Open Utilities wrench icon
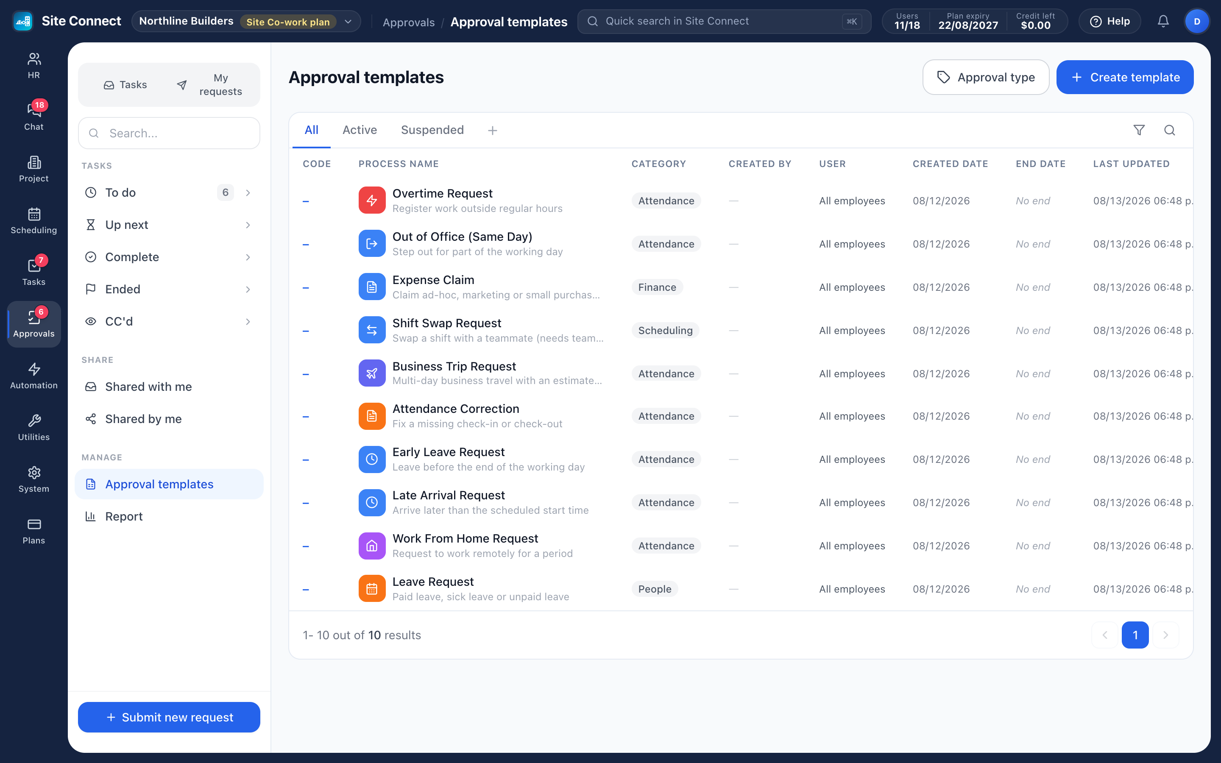This screenshot has width=1221, height=763. click(x=34, y=427)
